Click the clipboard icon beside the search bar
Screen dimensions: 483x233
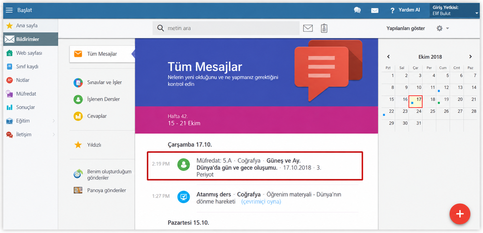[x=324, y=28]
